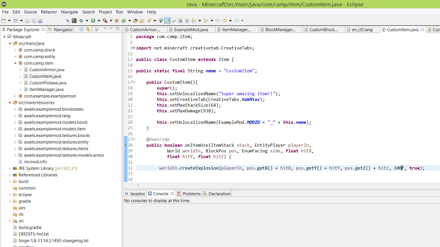Collapse the src/main/resources folder
The image size is (440, 247).
[x=9, y=102]
